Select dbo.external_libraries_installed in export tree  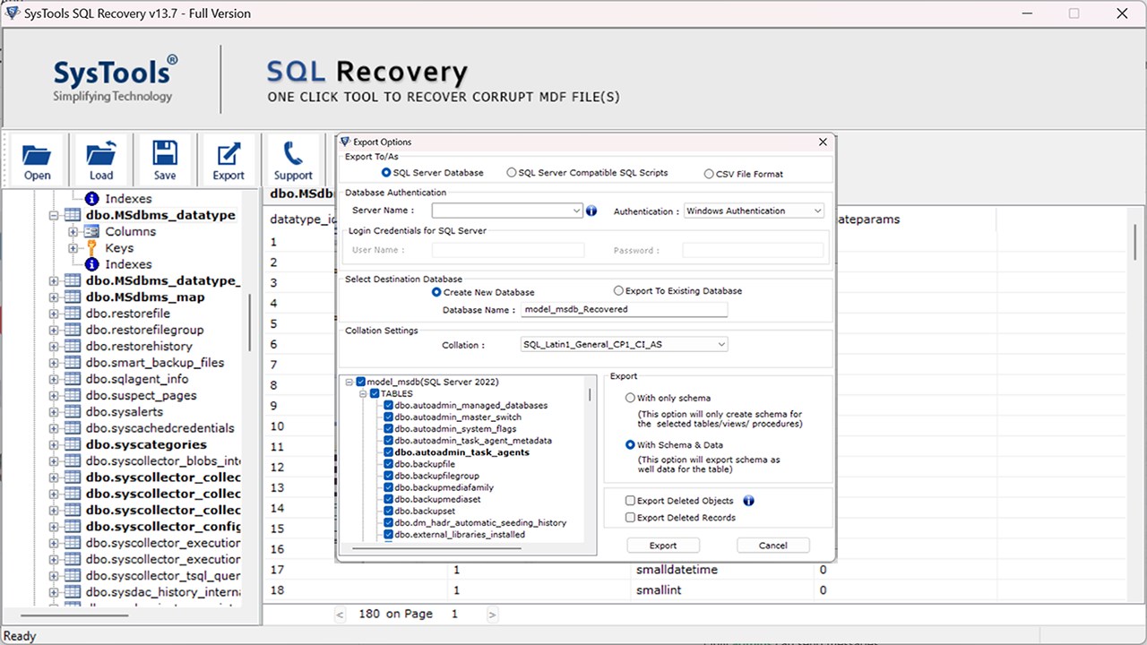460,535
